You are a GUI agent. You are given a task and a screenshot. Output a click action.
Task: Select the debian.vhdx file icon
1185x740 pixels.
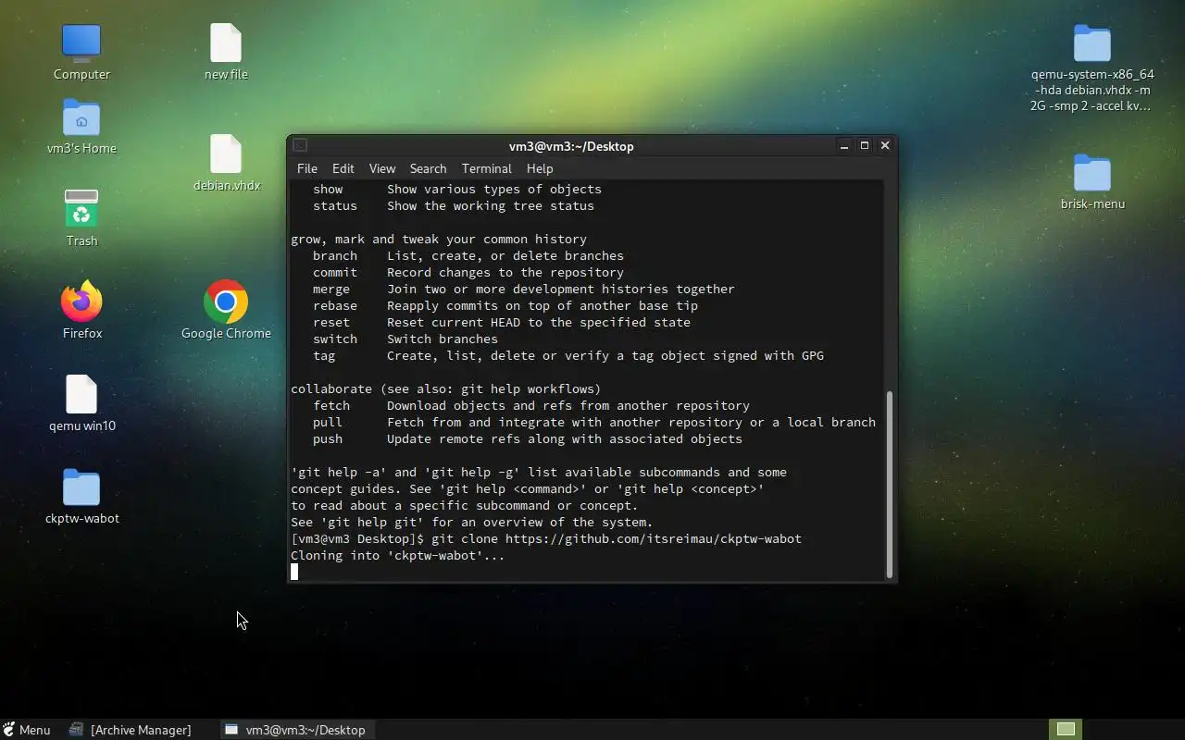(x=226, y=154)
